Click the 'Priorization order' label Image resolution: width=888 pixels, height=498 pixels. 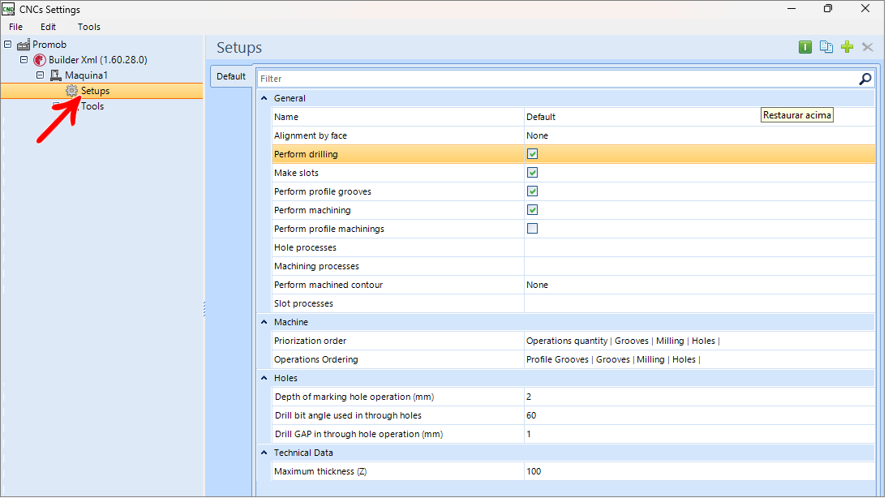point(311,341)
